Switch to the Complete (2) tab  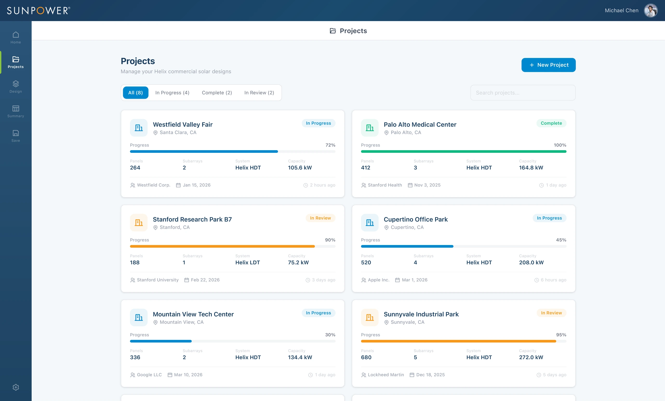point(217,93)
